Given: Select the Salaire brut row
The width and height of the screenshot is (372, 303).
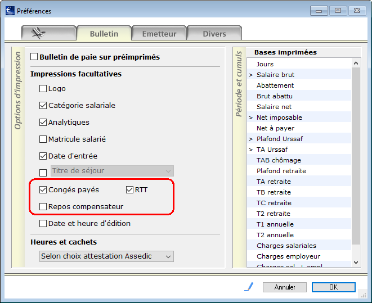Looking at the screenshot, I should pos(299,75).
